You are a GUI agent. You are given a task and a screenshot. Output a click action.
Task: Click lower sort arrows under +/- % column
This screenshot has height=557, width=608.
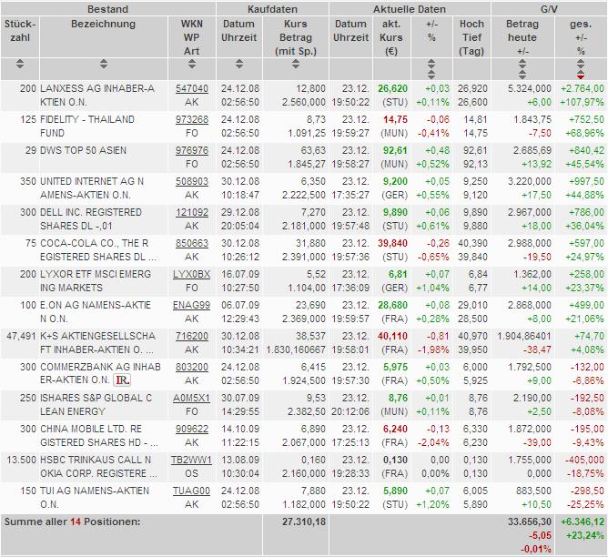[431, 75]
